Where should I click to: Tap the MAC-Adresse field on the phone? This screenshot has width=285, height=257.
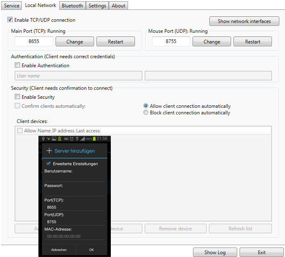tap(74, 237)
